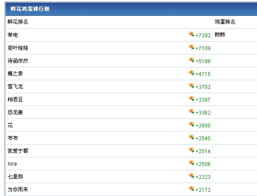Screen dimensions: 257x196
Task: Click the +2172 flower count
Action: 203,190
